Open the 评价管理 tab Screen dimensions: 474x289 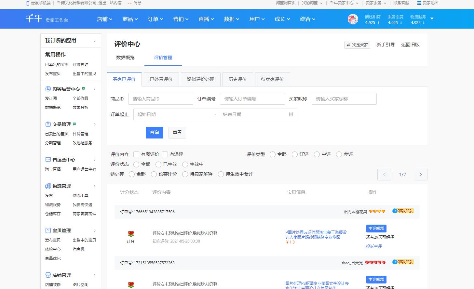pos(163,58)
